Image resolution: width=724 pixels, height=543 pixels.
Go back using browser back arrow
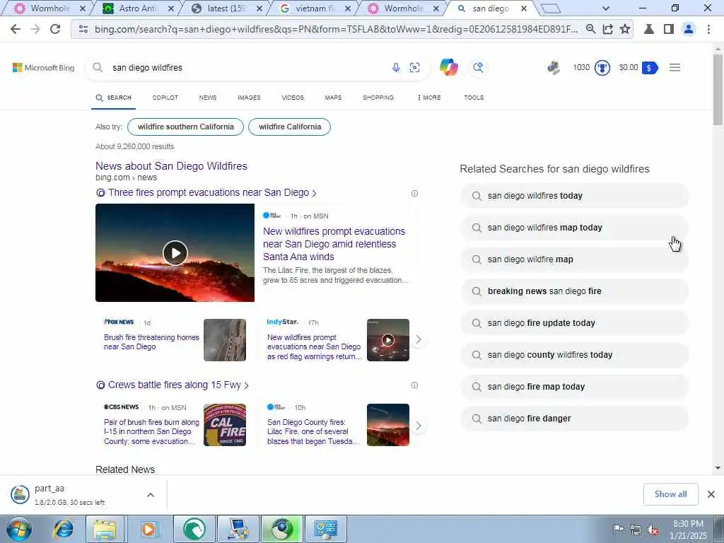(16, 29)
